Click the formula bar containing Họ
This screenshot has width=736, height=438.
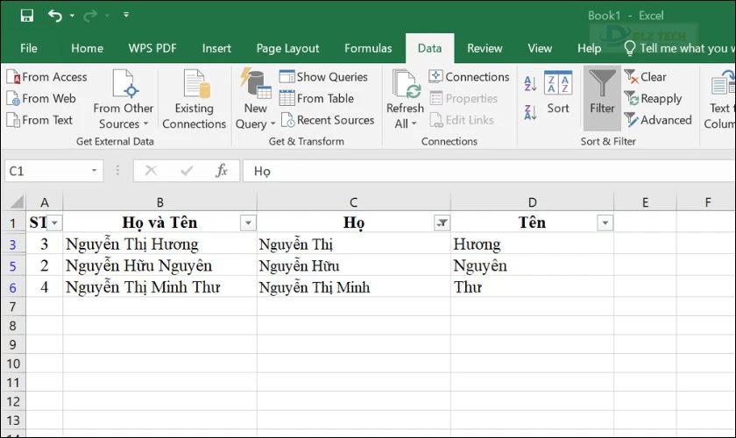[489, 171]
